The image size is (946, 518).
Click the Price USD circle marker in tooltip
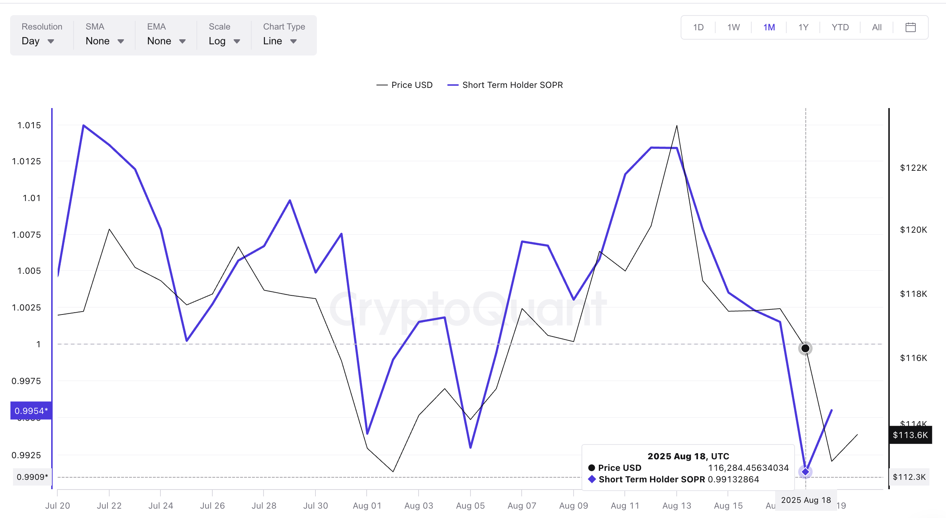(592, 468)
